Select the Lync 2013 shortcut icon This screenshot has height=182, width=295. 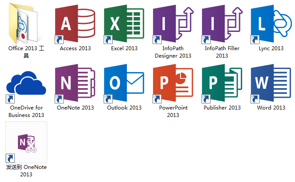(x=271, y=24)
